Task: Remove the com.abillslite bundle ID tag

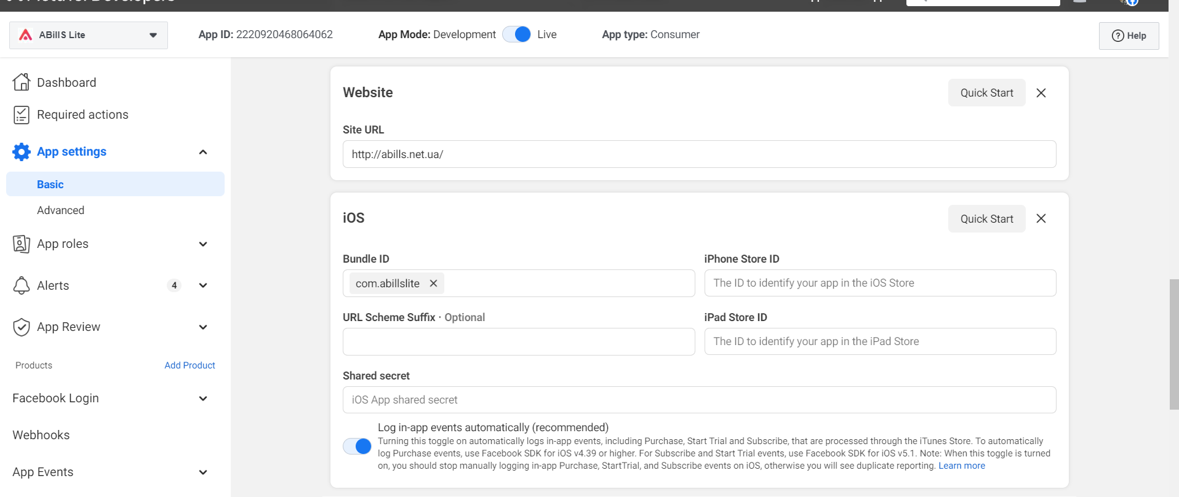Action: [x=433, y=283]
